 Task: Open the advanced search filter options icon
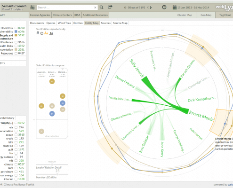[32, 8]
